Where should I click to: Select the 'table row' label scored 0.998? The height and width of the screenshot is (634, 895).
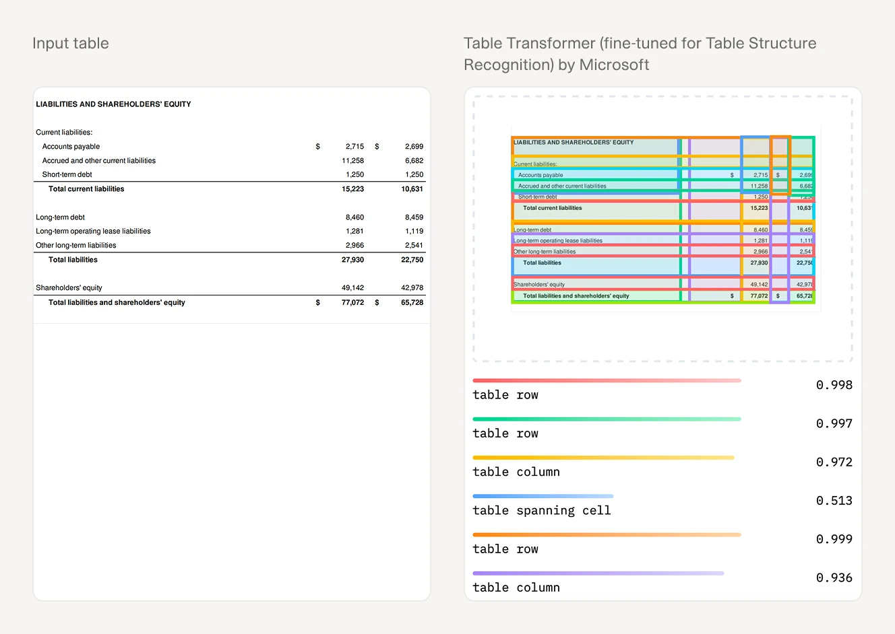pos(505,394)
